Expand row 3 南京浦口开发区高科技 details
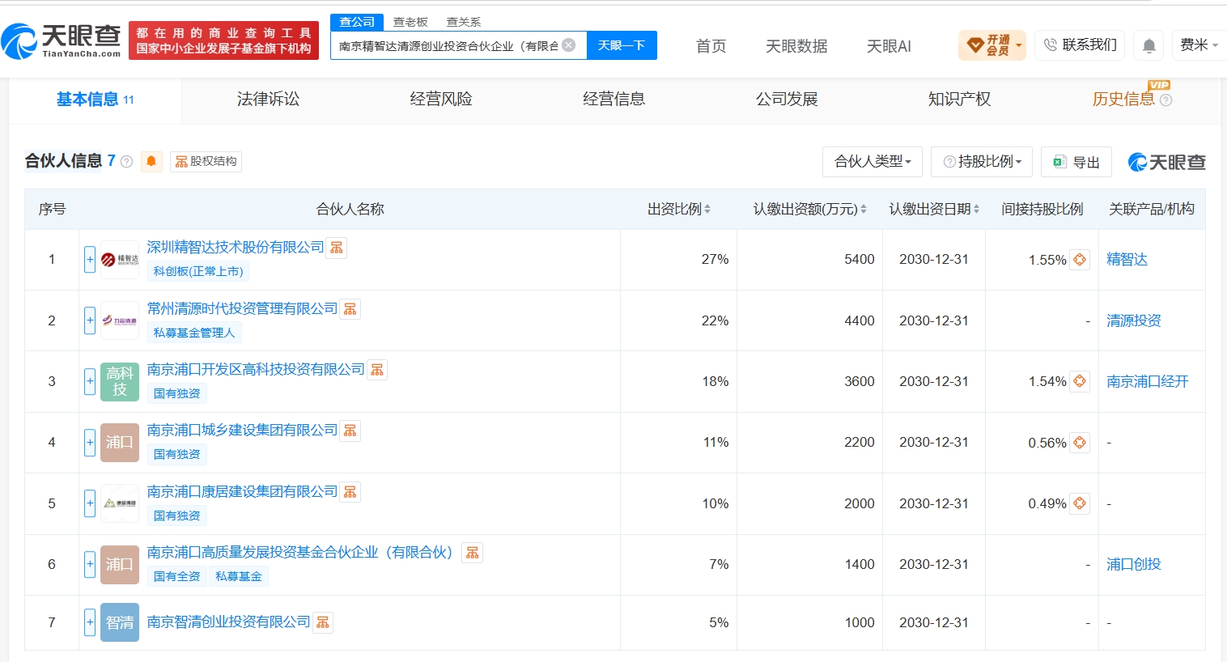Screen dimensions: 1227x662 tap(90, 381)
